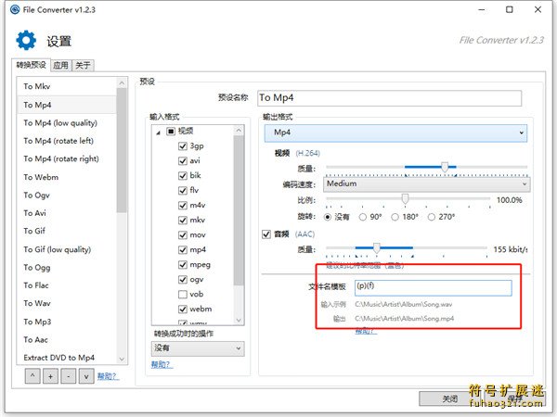Move selected preset down with v button
Viewport: 557px width, 417px height.
click(x=86, y=376)
